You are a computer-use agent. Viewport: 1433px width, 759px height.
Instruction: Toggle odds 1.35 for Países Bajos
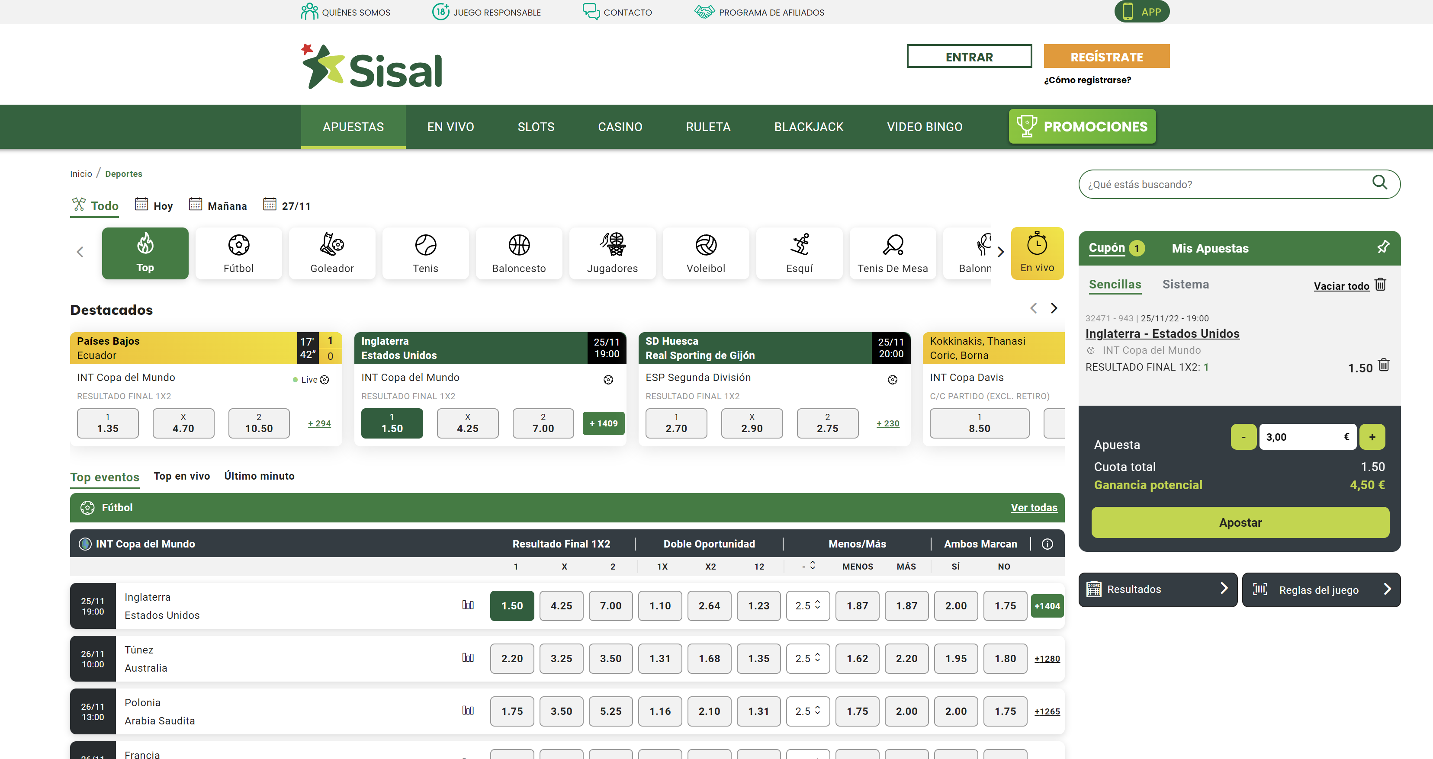107,423
